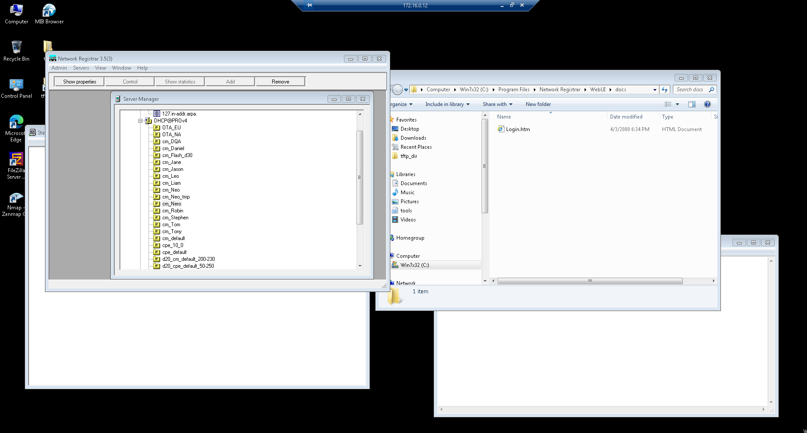This screenshot has width=807, height=433.
Task: Pin the remote desktop connection bar
Action: 309,5
